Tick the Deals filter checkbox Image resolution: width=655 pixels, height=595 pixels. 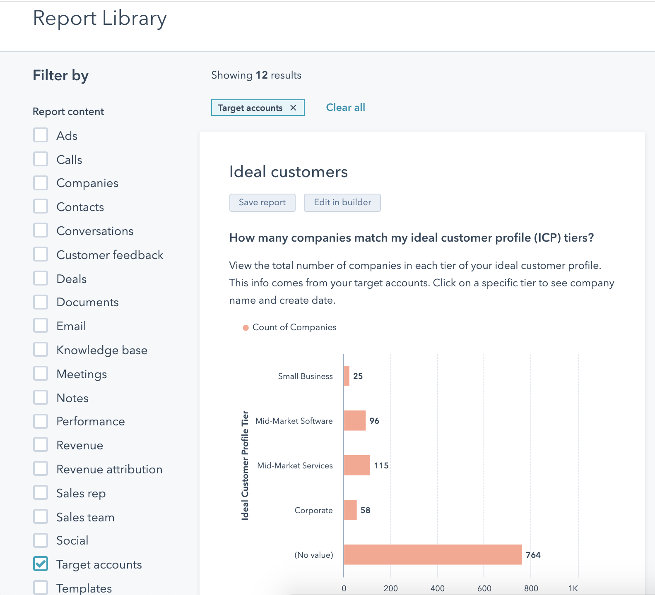[x=41, y=278]
